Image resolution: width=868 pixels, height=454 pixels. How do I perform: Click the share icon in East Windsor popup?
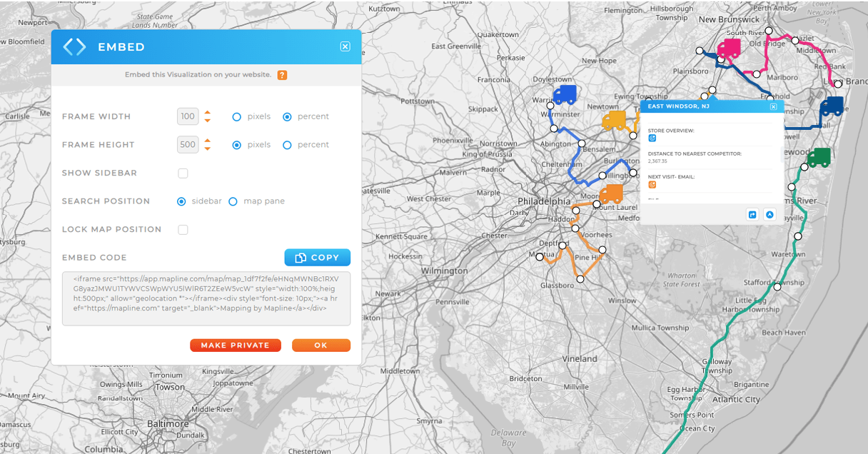point(752,214)
